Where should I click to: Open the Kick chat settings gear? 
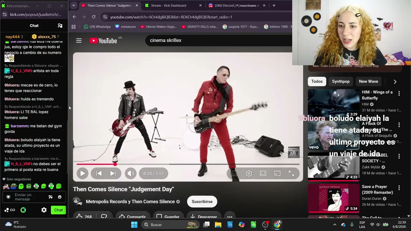tap(44, 210)
